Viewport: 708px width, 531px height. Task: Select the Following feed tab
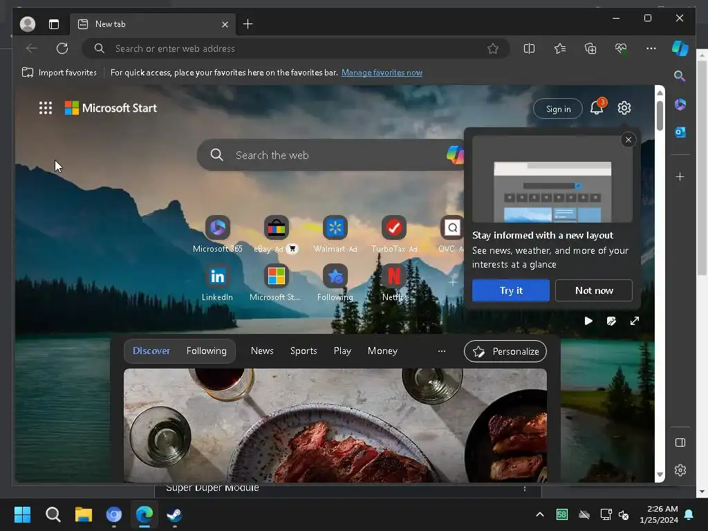(206, 351)
